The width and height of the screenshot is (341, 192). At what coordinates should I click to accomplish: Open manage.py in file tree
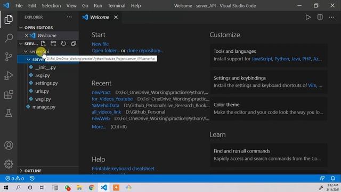point(44,107)
